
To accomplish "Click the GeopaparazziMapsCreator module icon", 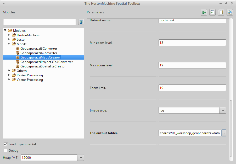I will 18,57.
